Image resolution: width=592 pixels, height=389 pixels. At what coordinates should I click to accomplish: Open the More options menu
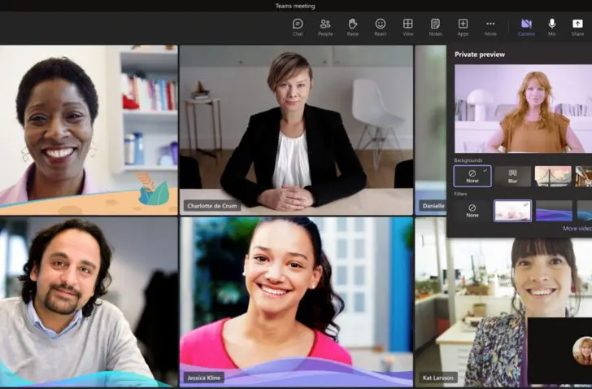click(490, 27)
